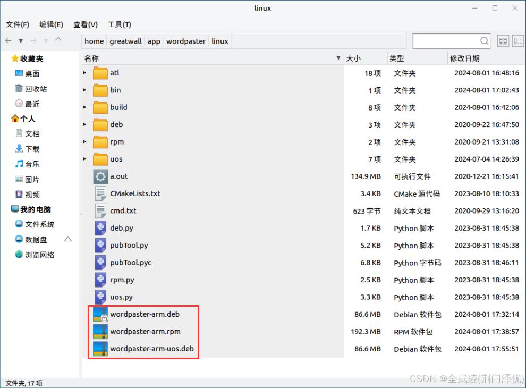Open 文档 in sidebar
The width and height of the screenshot is (526, 388).
28,133
